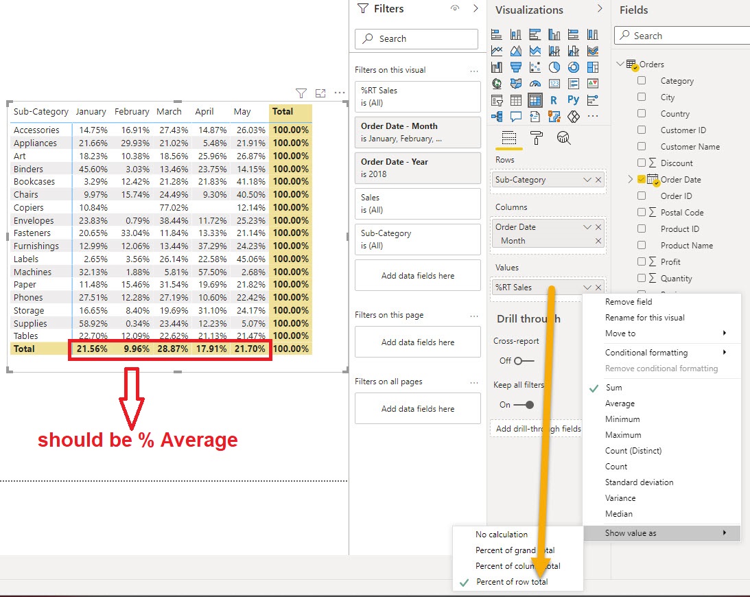Click the Fields pane search box

[682, 36]
